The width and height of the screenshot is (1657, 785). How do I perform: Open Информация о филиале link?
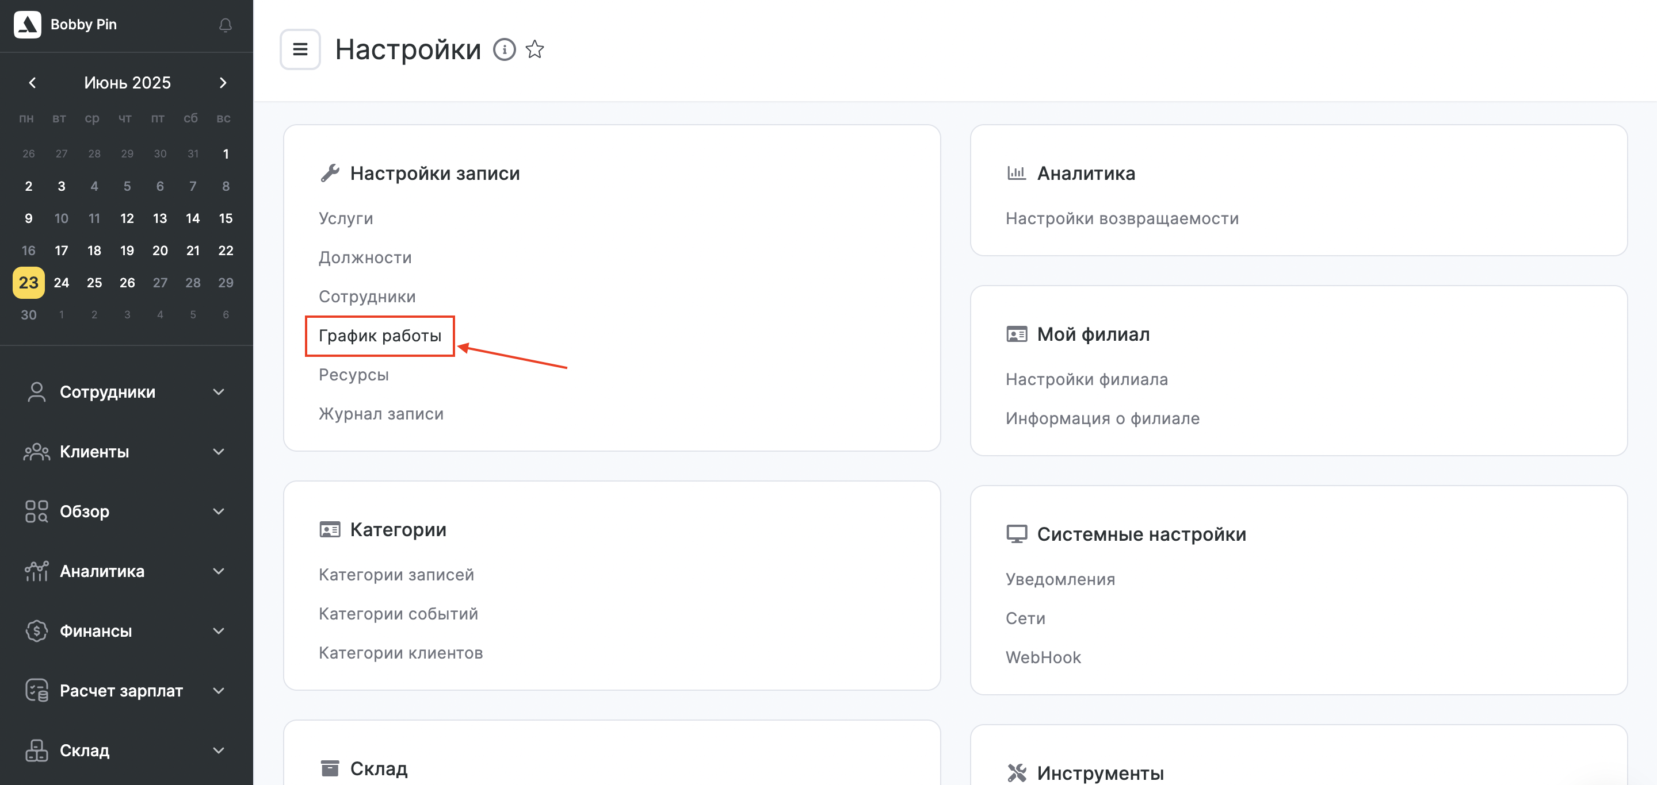point(1102,419)
